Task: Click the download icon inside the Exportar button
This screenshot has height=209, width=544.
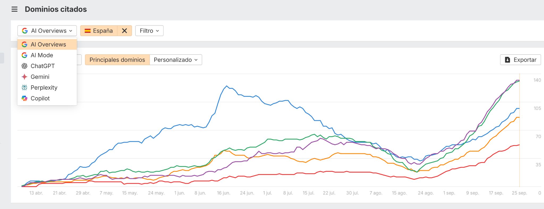Action: tap(507, 60)
